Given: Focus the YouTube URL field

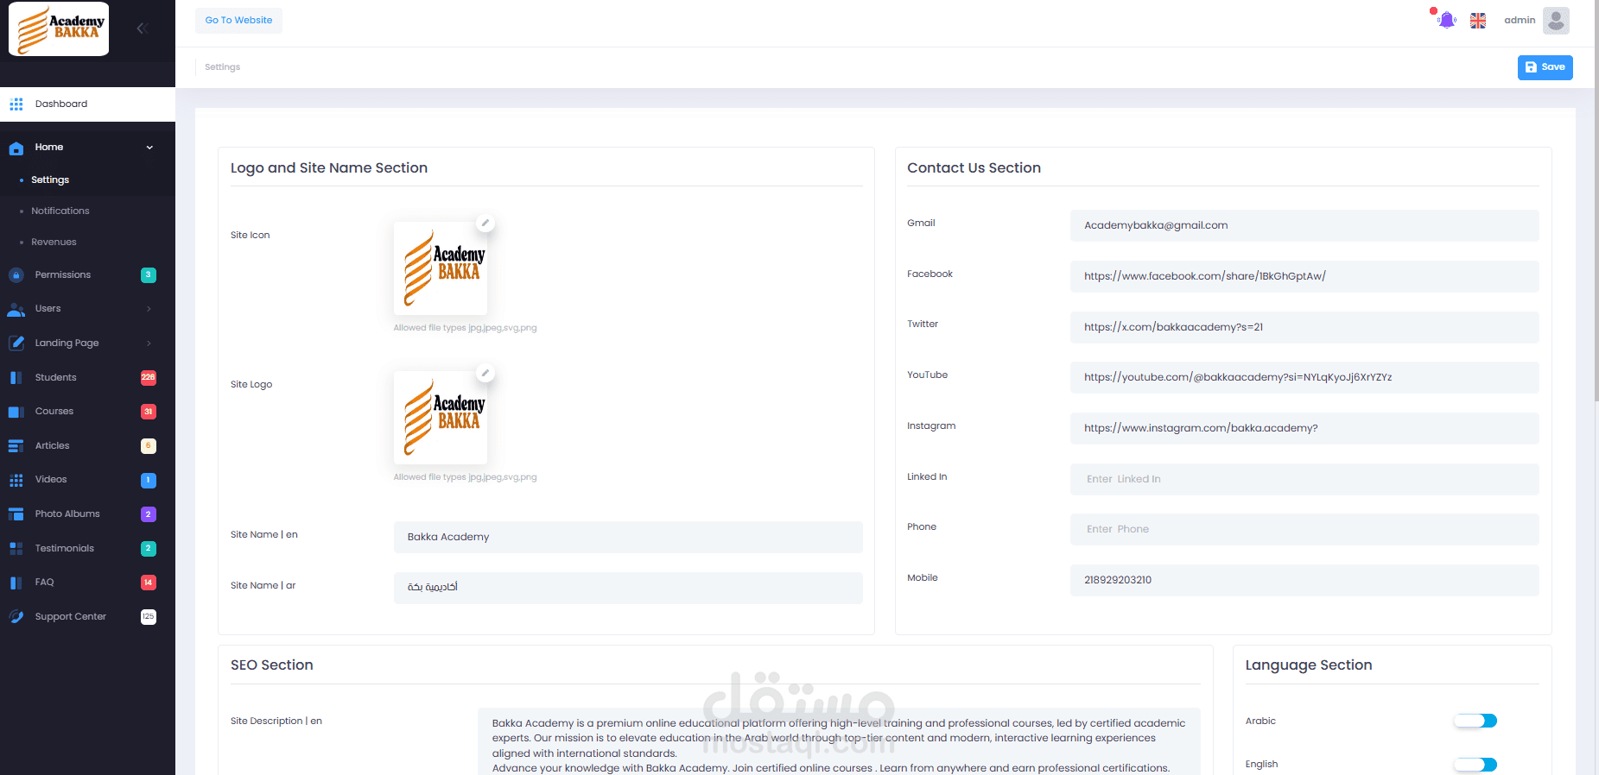Looking at the screenshot, I should tap(1304, 378).
